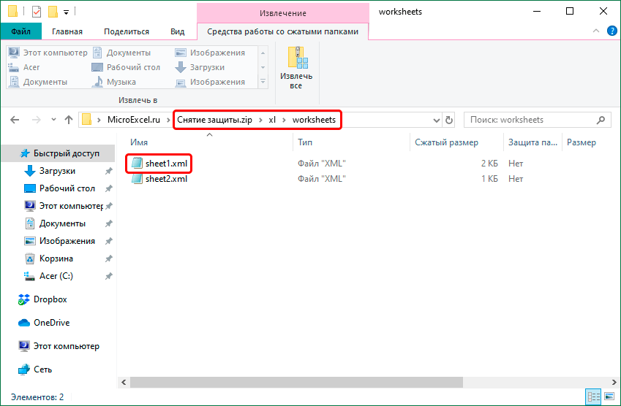Click the Back navigation arrow

(x=15, y=120)
